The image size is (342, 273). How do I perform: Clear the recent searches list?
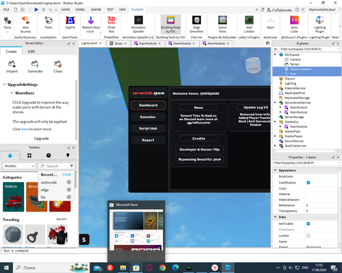click(x=66, y=175)
